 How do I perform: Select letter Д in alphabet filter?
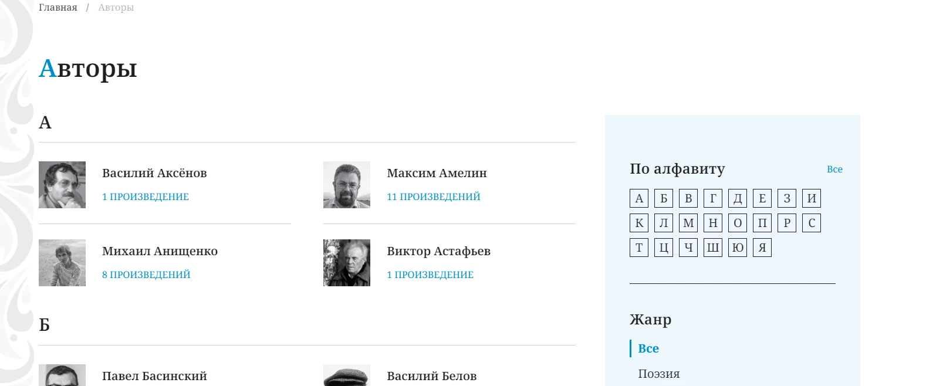pyautogui.click(x=738, y=198)
